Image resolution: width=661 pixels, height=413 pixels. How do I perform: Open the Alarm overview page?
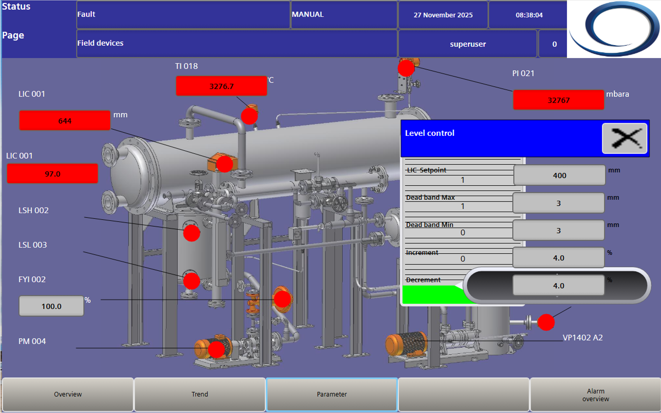[595, 395]
